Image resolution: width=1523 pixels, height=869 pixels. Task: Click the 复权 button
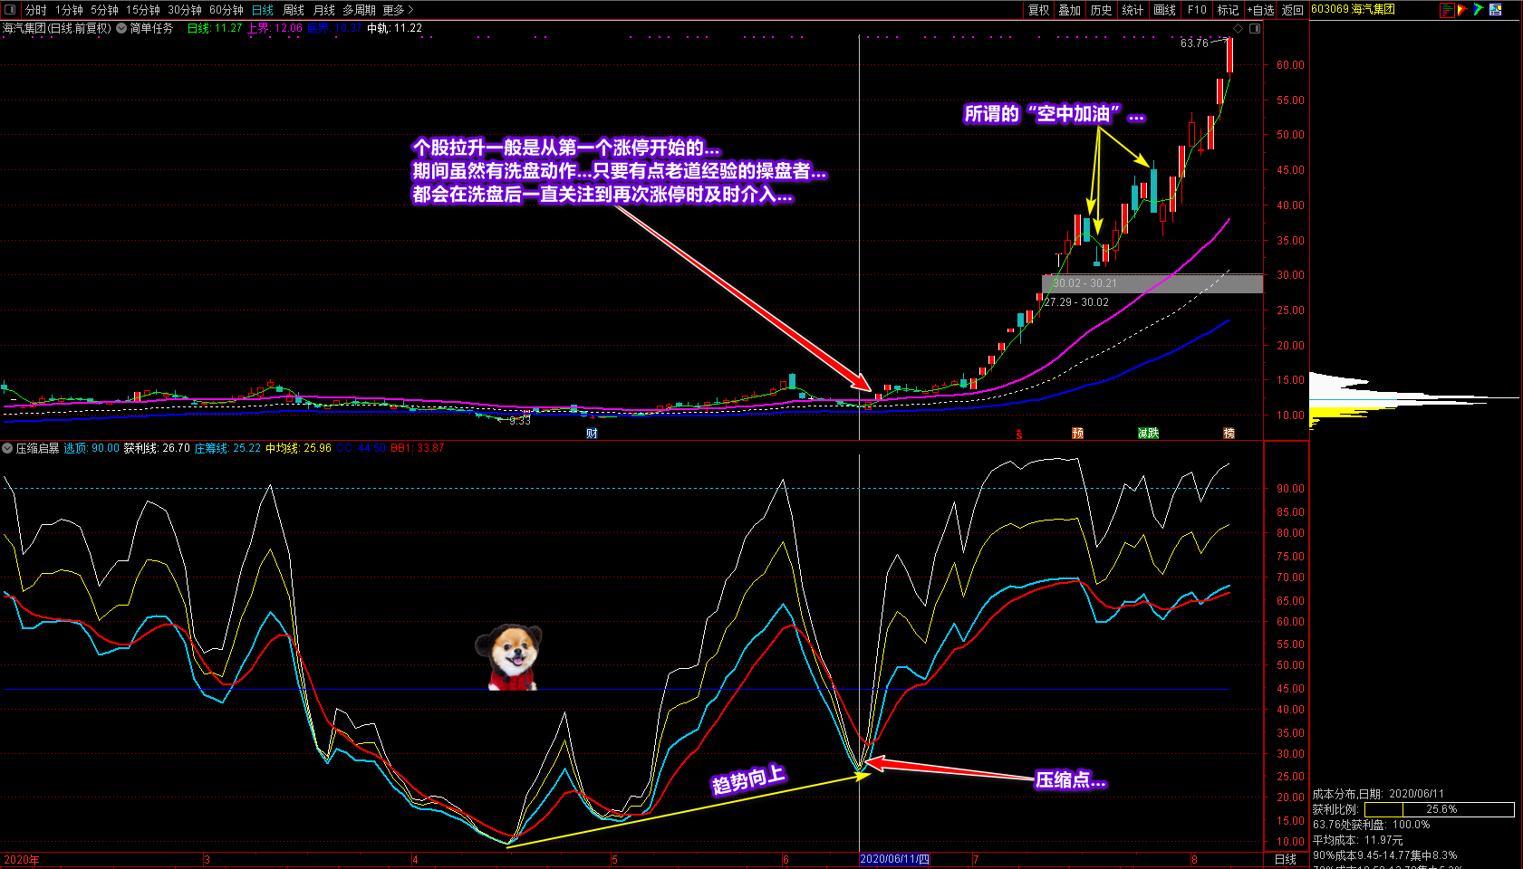(x=1038, y=10)
